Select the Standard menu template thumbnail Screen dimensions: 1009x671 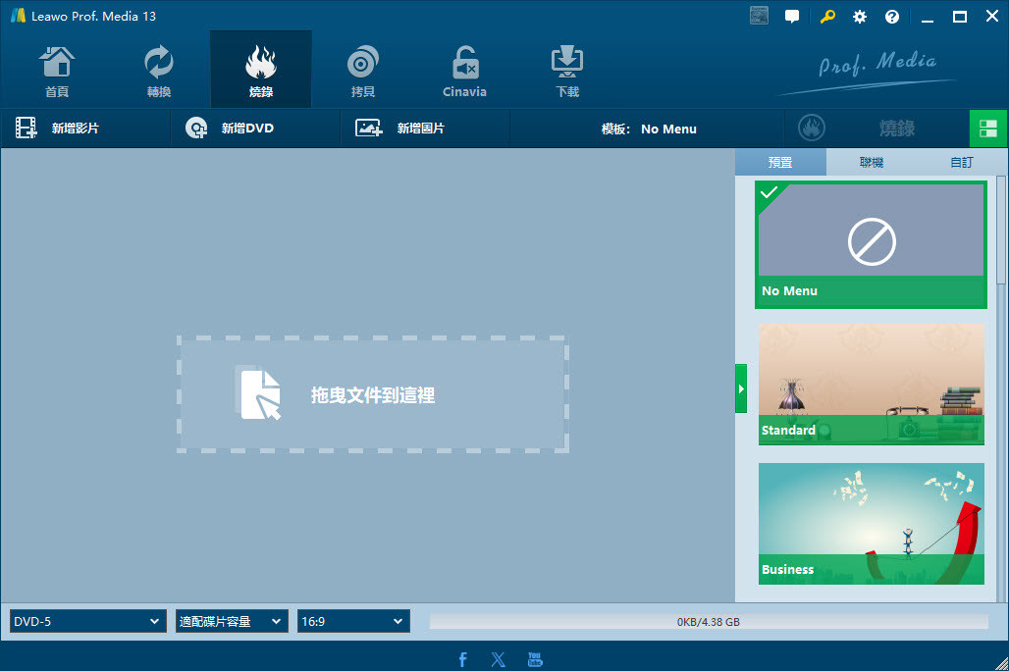pyautogui.click(x=871, y=383)
